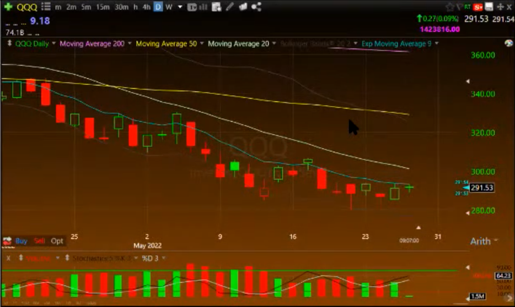Click the Moving Average 50 label
The width and height of the screenshot is (515, 307).
coord(166,43)
